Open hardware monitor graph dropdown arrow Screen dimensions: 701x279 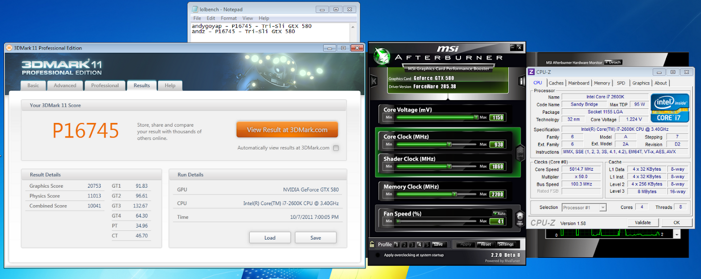(x=677, y=234)
